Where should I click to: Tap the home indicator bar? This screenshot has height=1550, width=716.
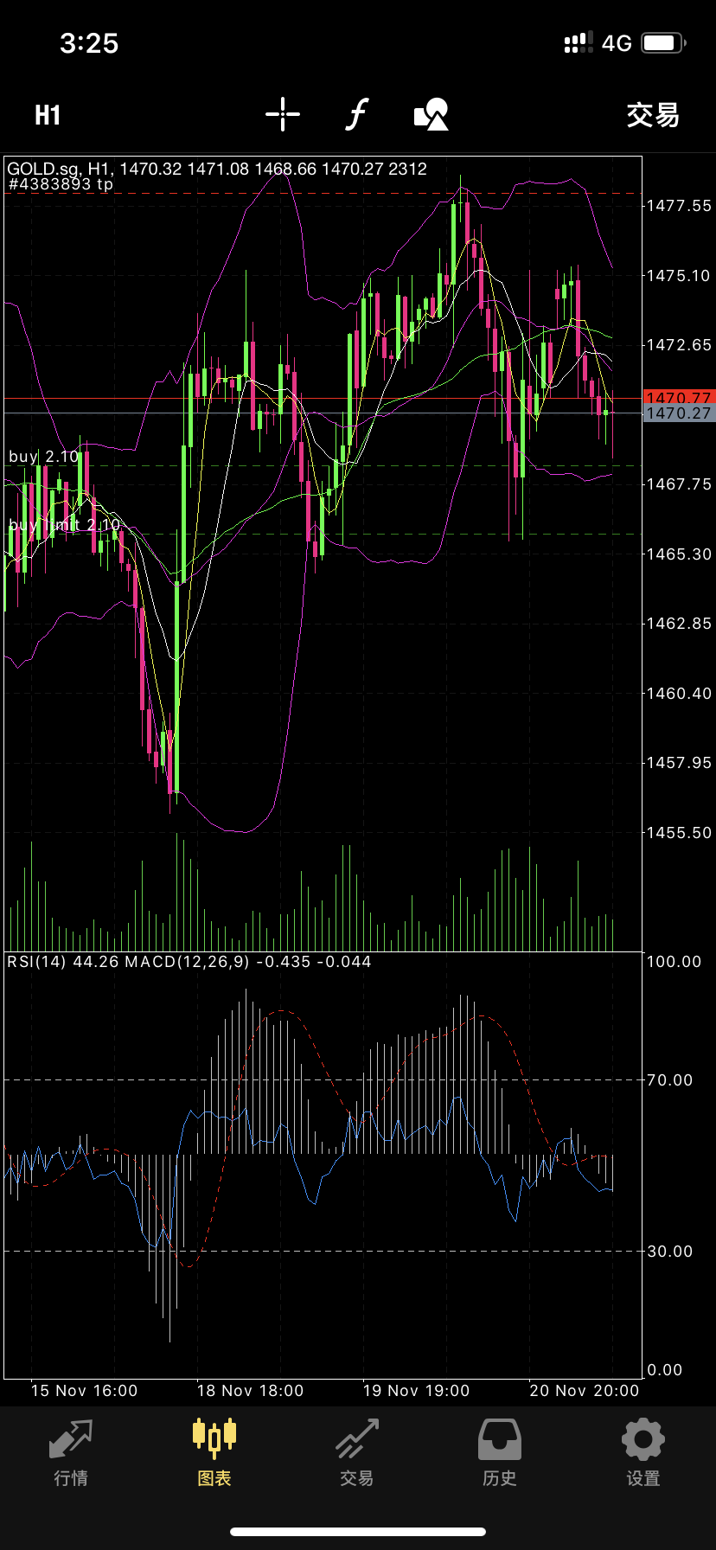click(x=358, y=1532)
